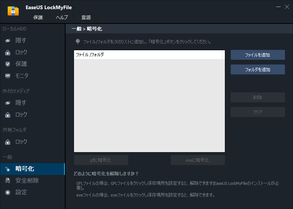Image resolution: width=293 pixels, height=209 pixels.
Task: Select 隠す under ローカルHDD
Action: pos(33,40)
